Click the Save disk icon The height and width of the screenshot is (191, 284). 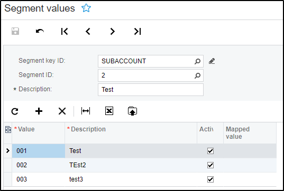[15, 31]
